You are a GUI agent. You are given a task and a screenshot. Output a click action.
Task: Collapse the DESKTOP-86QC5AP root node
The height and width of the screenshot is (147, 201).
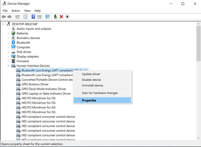point(4,24)
